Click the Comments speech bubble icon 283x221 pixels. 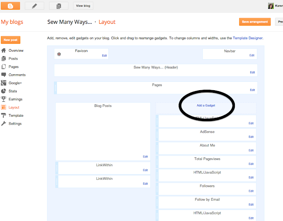[4, 75]
